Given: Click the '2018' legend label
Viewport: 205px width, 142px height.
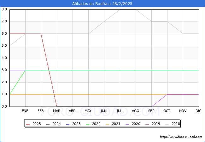Looking at the screenshot, I should click(x=176, y=124).
